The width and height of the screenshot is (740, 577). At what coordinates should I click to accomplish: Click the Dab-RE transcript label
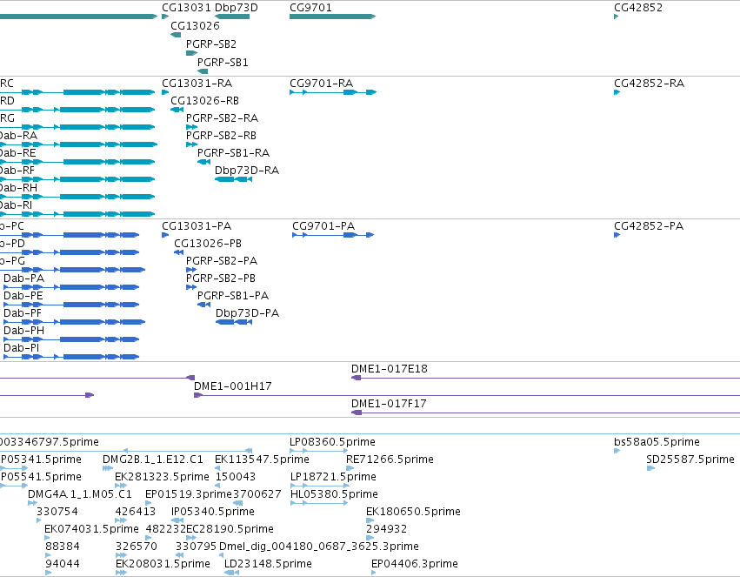click(x=18, y=153)
